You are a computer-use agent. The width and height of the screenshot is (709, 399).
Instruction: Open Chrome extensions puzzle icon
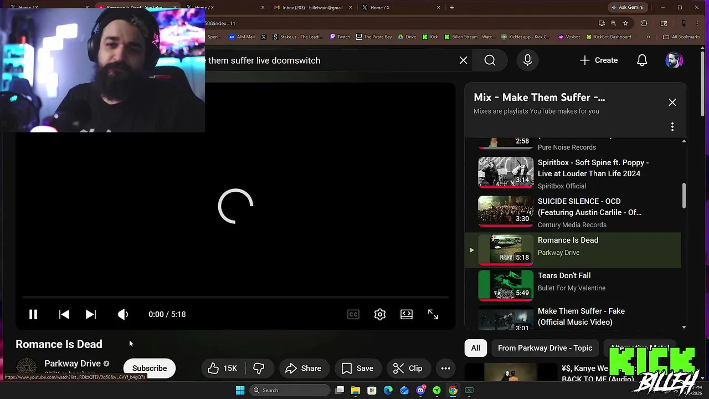pyautogui.click(x=644, y=23)
